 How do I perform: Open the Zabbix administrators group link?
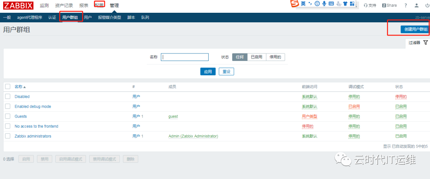click(33, 136)
